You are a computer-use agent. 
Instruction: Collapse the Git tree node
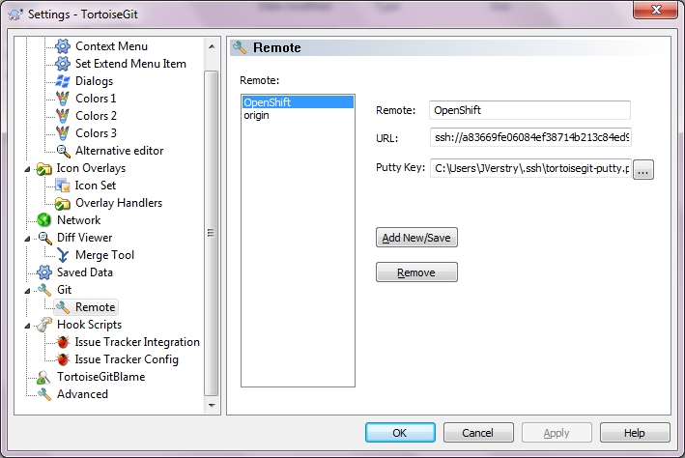tap(27, 291)
